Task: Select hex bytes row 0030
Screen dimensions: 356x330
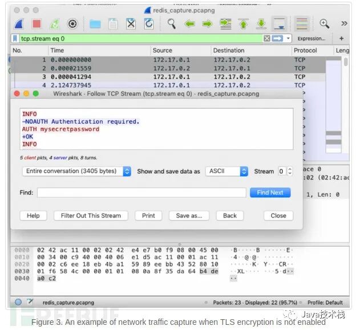Action: pos(127,271)
